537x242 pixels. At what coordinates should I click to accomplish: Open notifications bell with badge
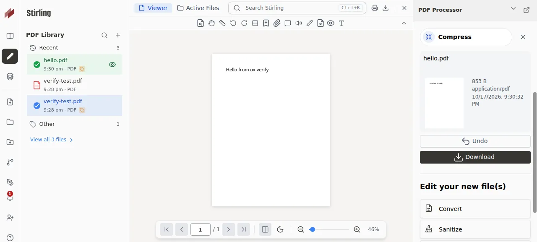[x=10, y=196]
